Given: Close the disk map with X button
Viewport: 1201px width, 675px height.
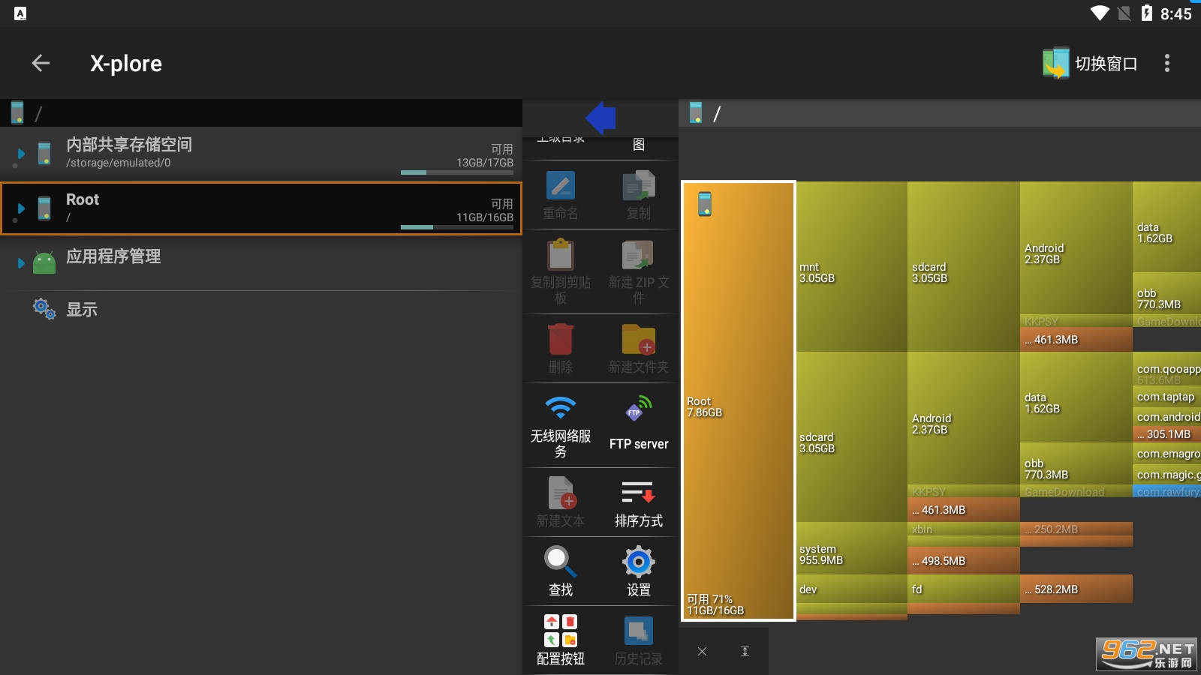Looking at the screenshot, I should pyautogui.click(x=702, y=651).
